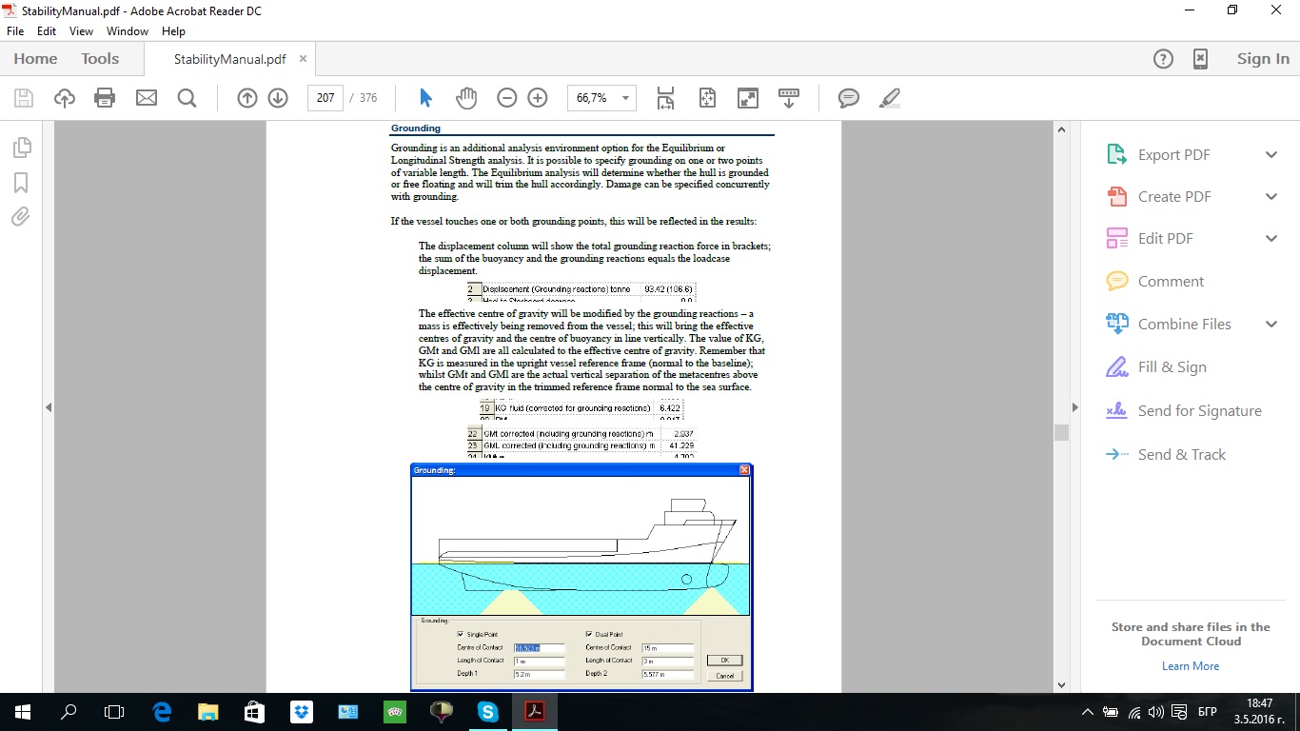This screenshot has height=731, width=1300.
Task: Select the Highlight text pen tool
Action: coord(889,98)
